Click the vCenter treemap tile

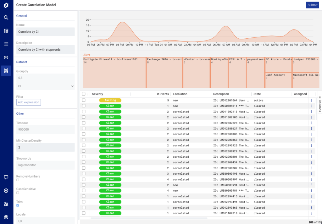pyautogui.click(x=196, y=73)
